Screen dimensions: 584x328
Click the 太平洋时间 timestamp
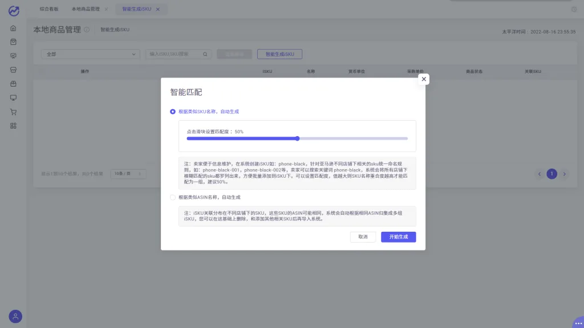click(x=538, y=32)
